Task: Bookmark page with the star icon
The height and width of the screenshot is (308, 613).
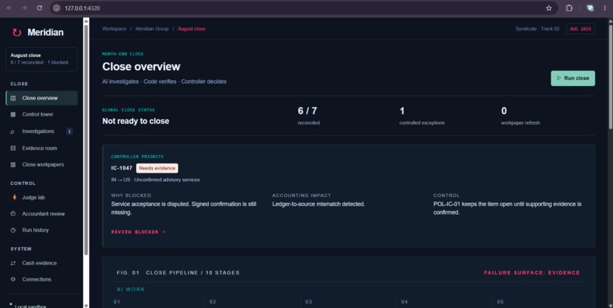Action: coord(549,8)
